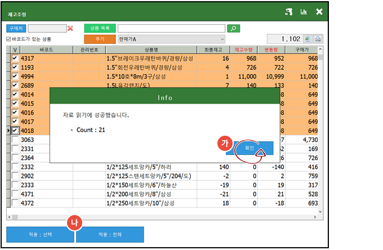Click the 관리번호 column header
The height and width of the screenshot is (250, 383).
[x=89, y=50]
